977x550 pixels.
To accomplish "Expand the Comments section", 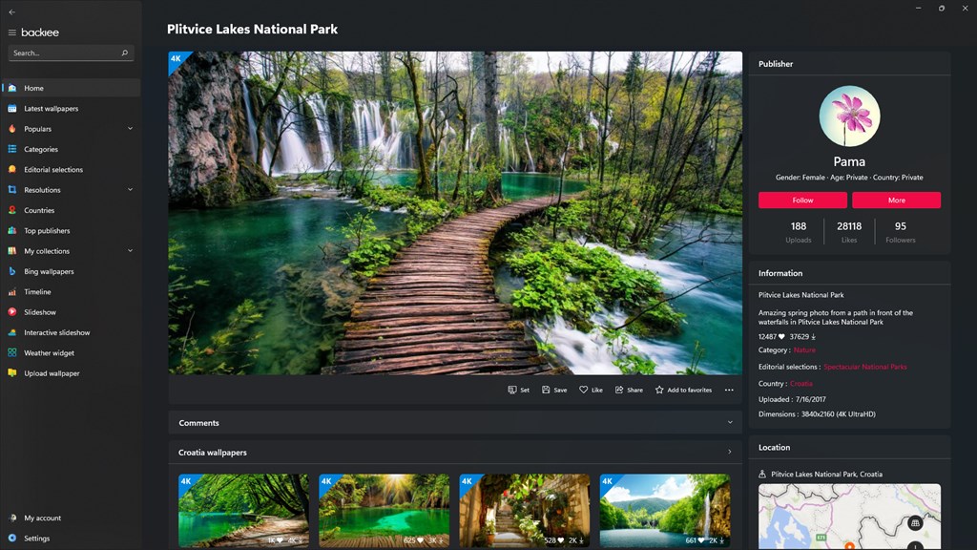I will pyautogui.click(x=730, y=422).
